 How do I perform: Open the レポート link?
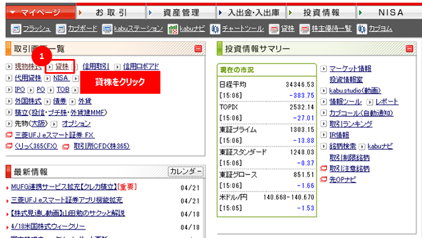pyautogui.click(x=387, y=102)
